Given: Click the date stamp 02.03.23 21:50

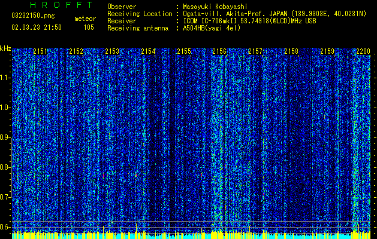Looking at the screenshot, I should 37,27.
